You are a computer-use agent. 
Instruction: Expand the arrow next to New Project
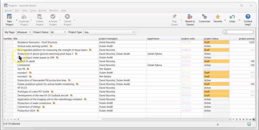(x=17, y=20)
